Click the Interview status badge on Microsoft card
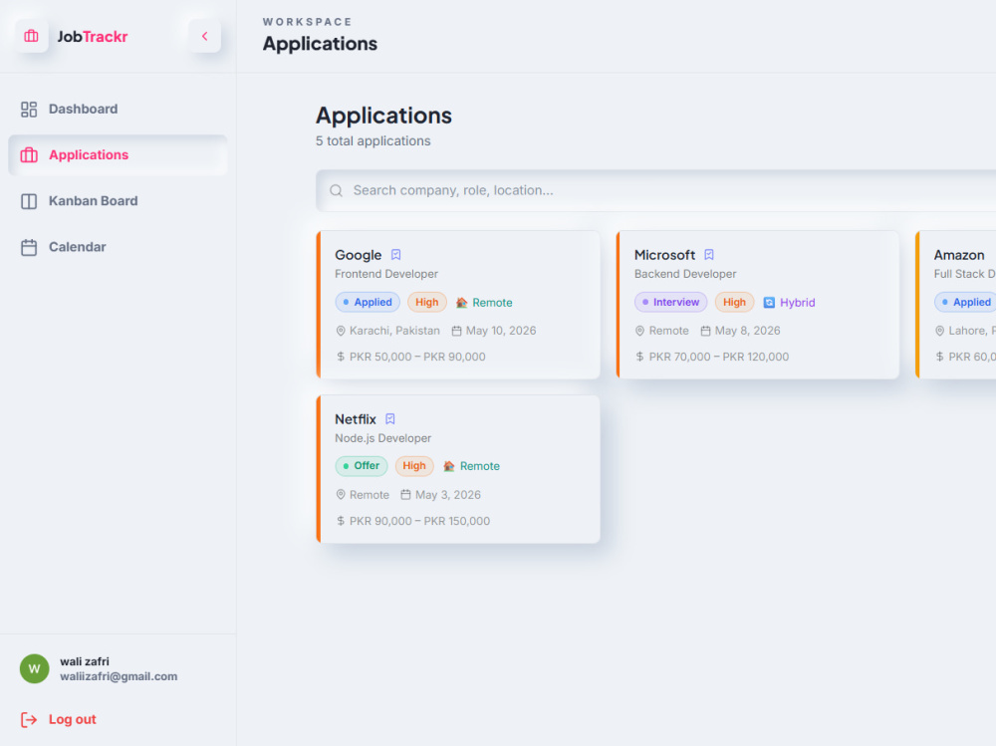This screenshot has width=996, height=746. (x=670, y=302)
